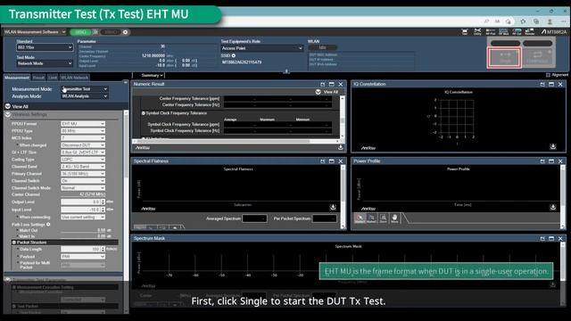Open the When connecting dropdown
This screenshot has height=321, width=571.
[83, 217]
